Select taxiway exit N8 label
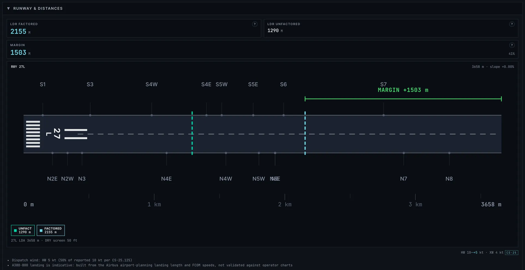 tap(449, 179)
